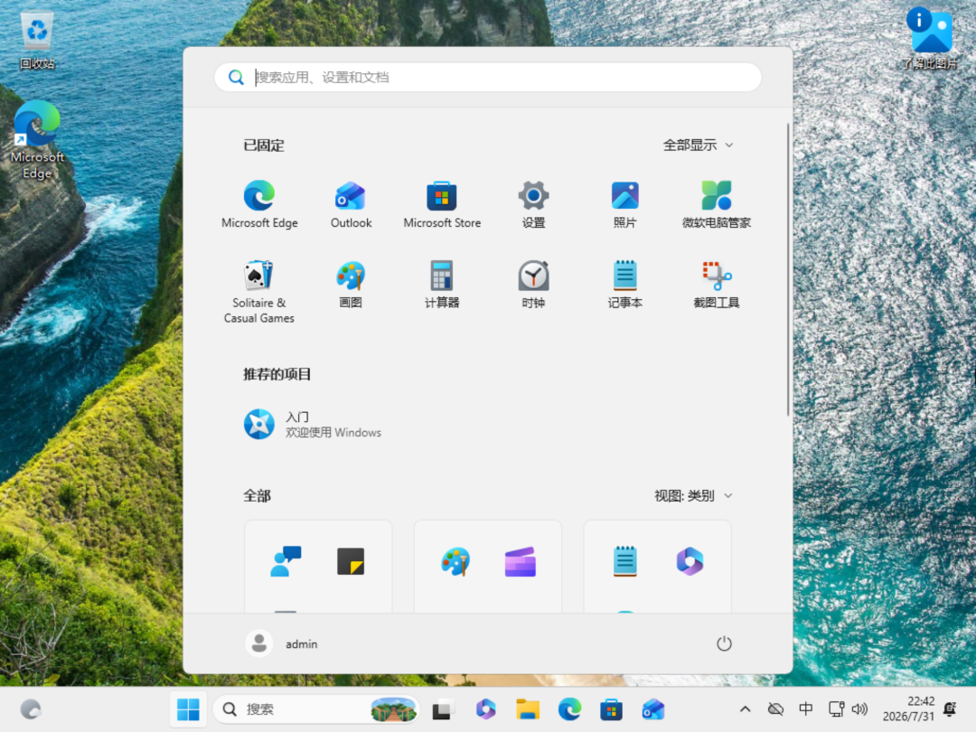976x732 pixels.
Task: Open Edge from the taskbar
Action: point(569,709)
